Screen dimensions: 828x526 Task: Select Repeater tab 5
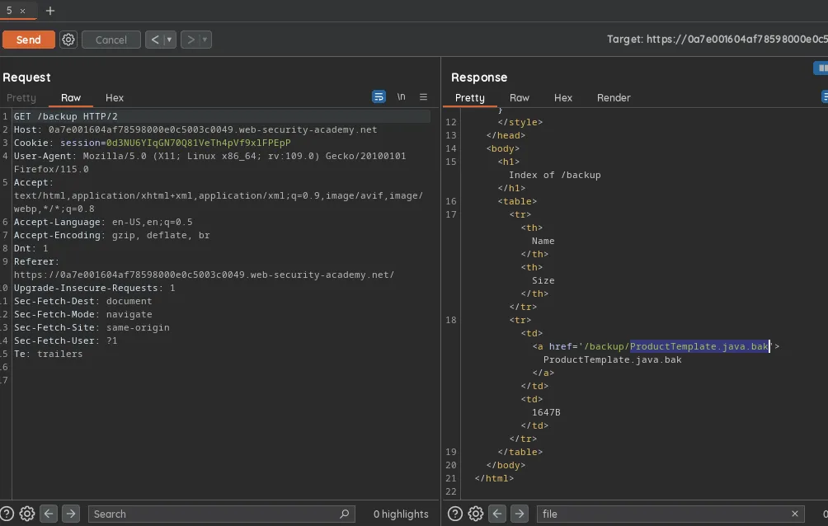coord(9,11)
